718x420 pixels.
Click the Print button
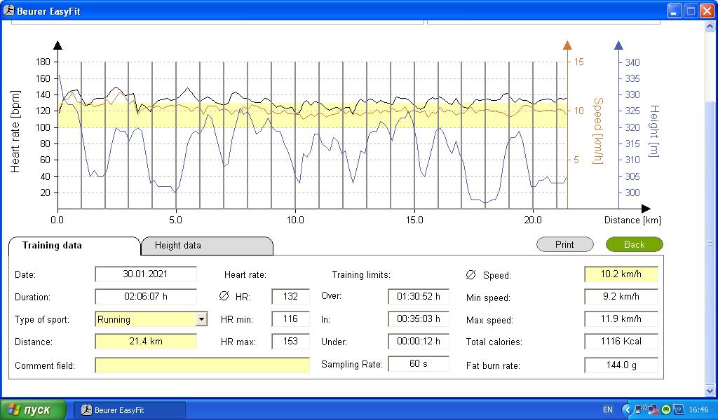(564, 244)
